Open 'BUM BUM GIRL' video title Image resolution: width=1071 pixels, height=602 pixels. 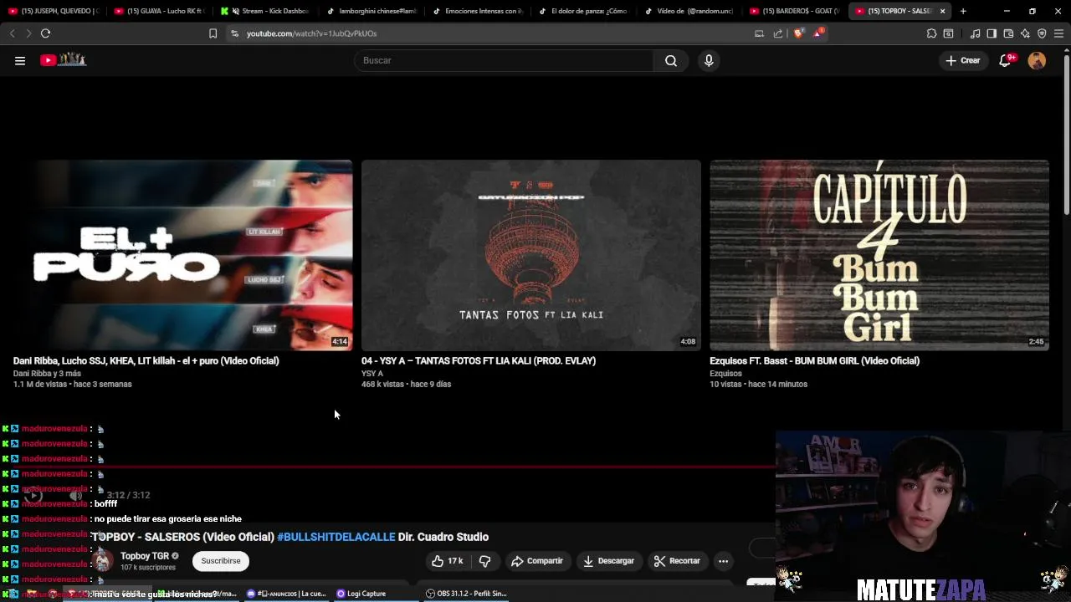pyautogui.click(x=815, y=361)
